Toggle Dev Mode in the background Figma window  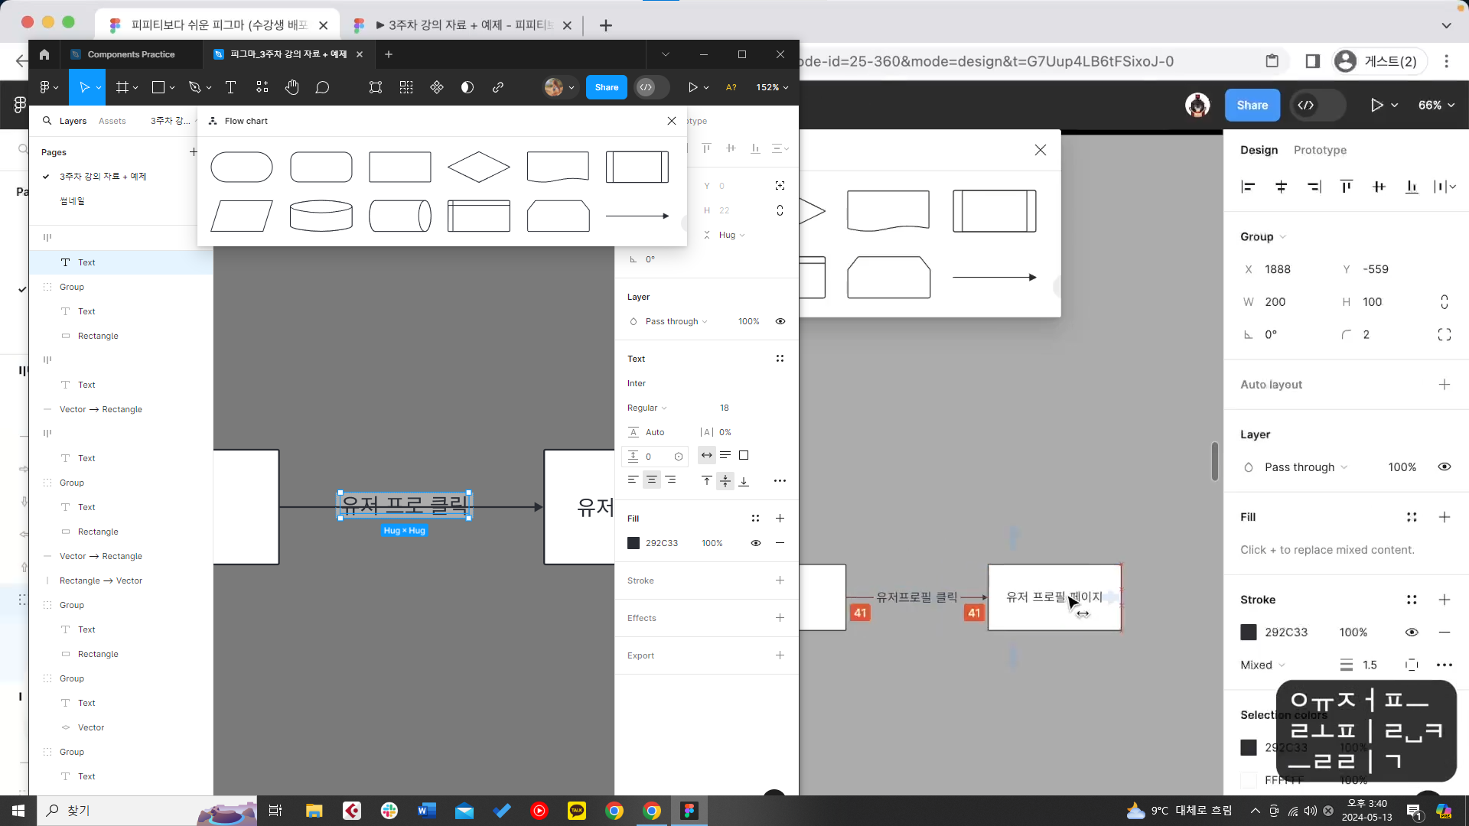click(x=1317, y=106)
